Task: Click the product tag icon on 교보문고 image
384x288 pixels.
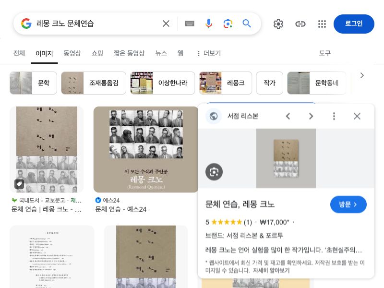Action: coord(19,184)
